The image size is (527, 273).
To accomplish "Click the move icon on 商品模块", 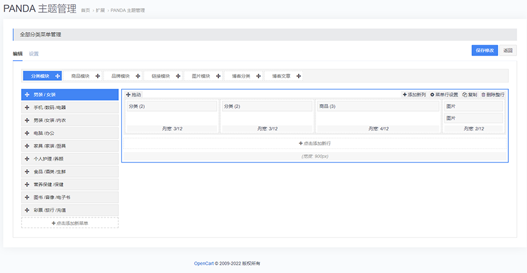I will [x=98, y=76].
